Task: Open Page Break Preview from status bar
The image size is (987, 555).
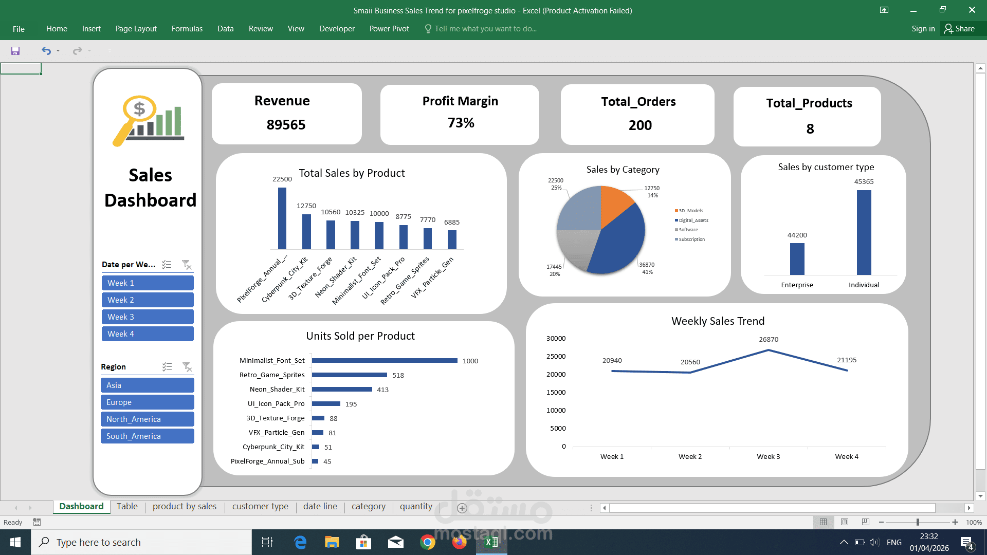Action: [865, 522]
